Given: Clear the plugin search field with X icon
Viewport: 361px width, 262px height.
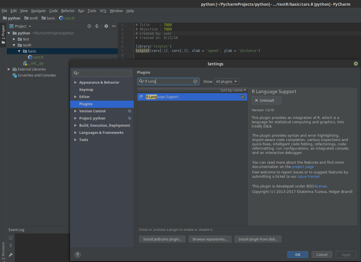Looking at the screenshot, I should point(195,81).
